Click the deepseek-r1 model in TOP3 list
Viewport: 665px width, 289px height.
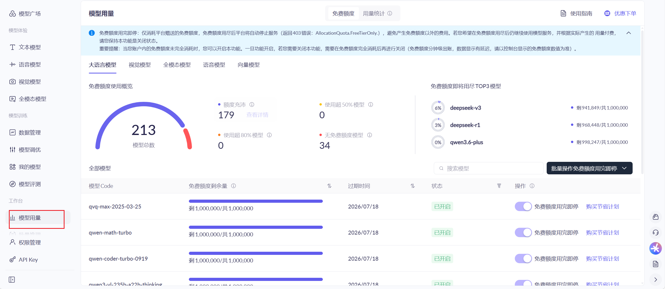tap(465, 125)
